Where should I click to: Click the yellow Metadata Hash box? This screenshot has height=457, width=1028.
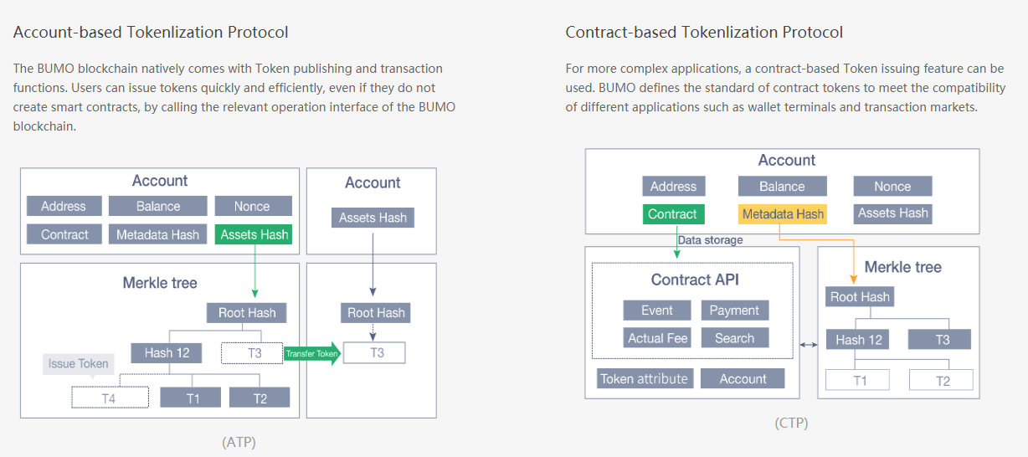[783, 214]
